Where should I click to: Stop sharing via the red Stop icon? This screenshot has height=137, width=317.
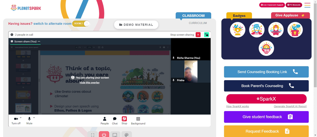tap(124, 121)
